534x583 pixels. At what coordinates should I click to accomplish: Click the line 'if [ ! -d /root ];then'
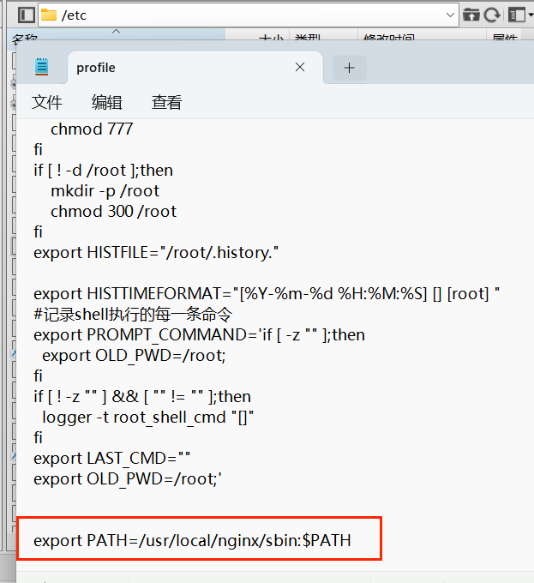tap(104, 171)
